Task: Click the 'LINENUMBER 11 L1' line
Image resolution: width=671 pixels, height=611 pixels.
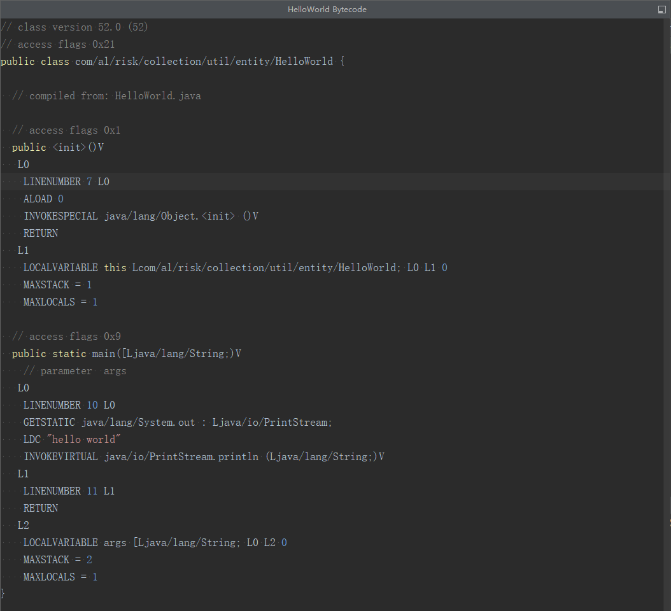Action: pos(69,491)
